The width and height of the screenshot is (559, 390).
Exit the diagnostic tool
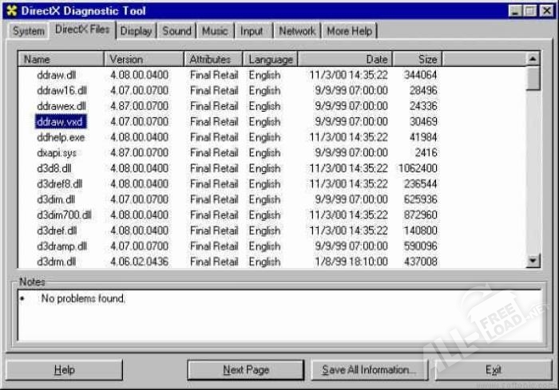tap(494, 370)
